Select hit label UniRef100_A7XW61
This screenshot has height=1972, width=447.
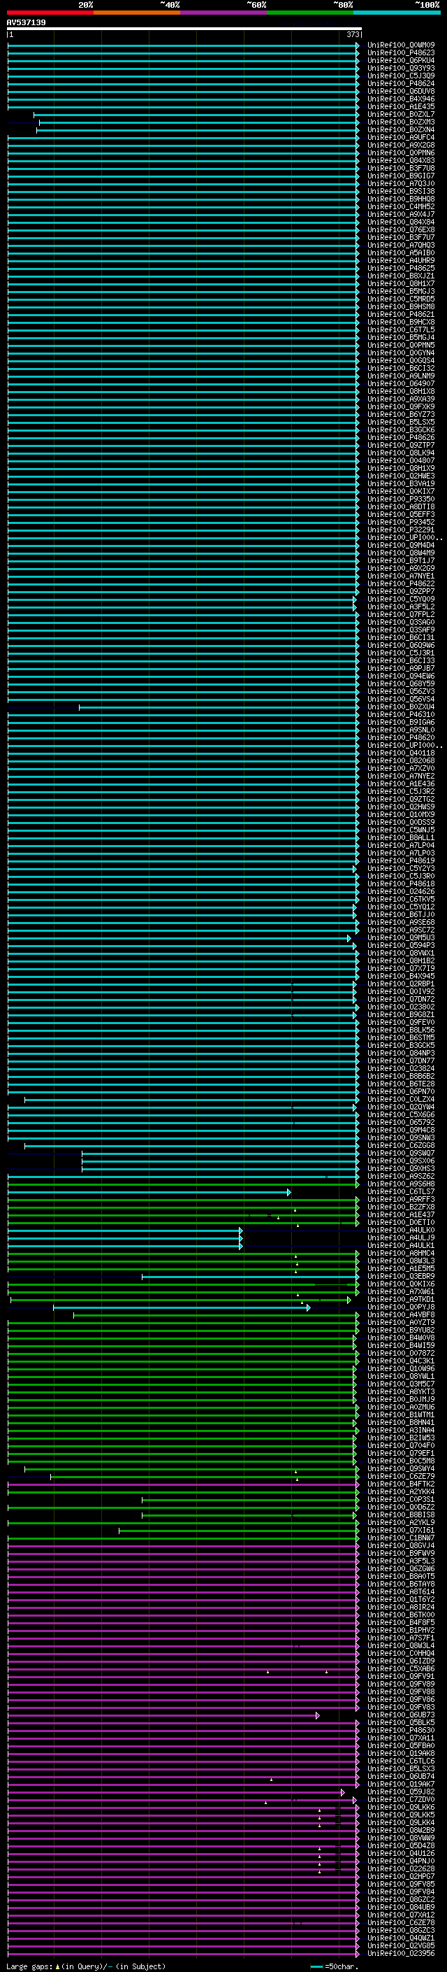(x=401, y=1292)
